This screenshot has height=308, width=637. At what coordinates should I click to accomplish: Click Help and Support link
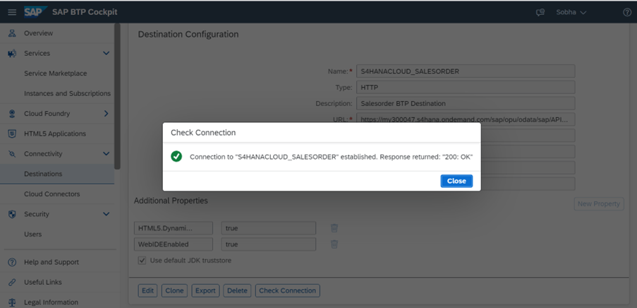(51, 262)
